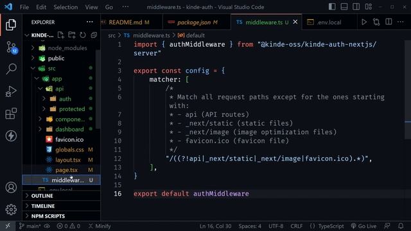The image size is (411, 231).
Task: Create a new folder in Explorer
Action: [72, 35]
